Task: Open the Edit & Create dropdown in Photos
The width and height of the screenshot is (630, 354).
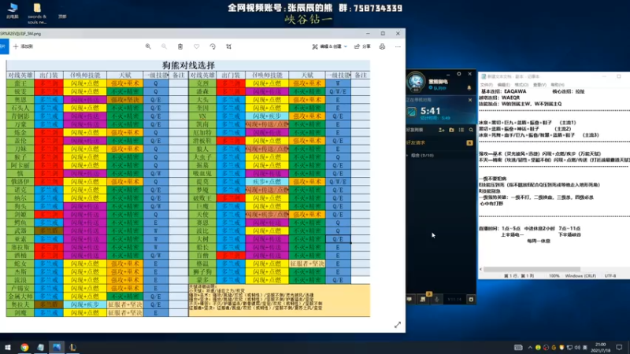Action: pos(329,46)
